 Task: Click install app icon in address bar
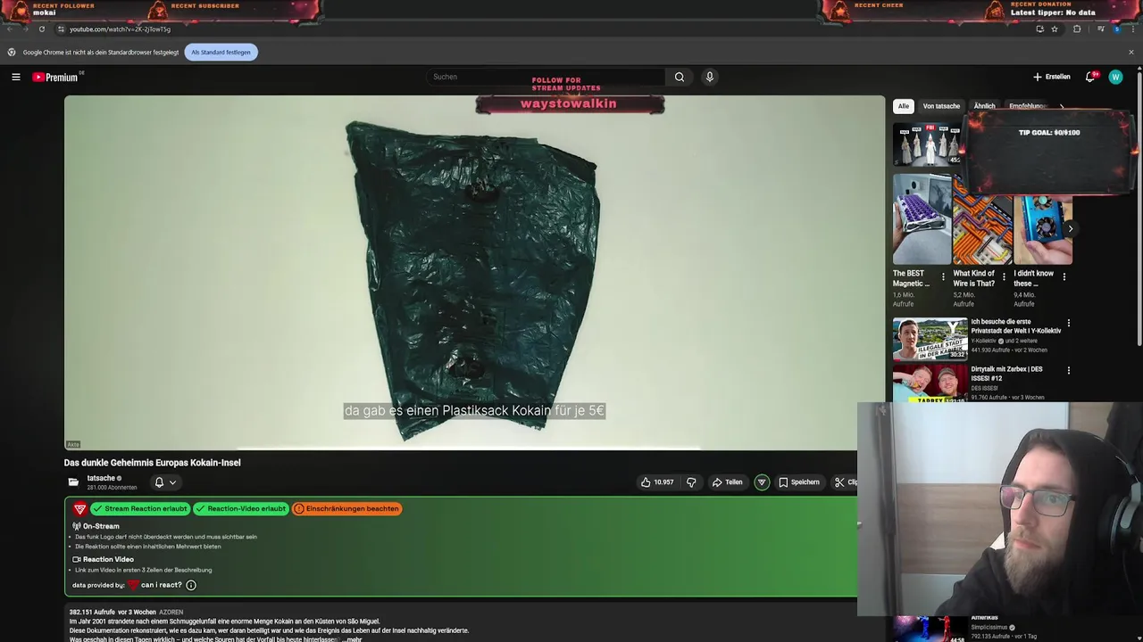point(1039,29)
